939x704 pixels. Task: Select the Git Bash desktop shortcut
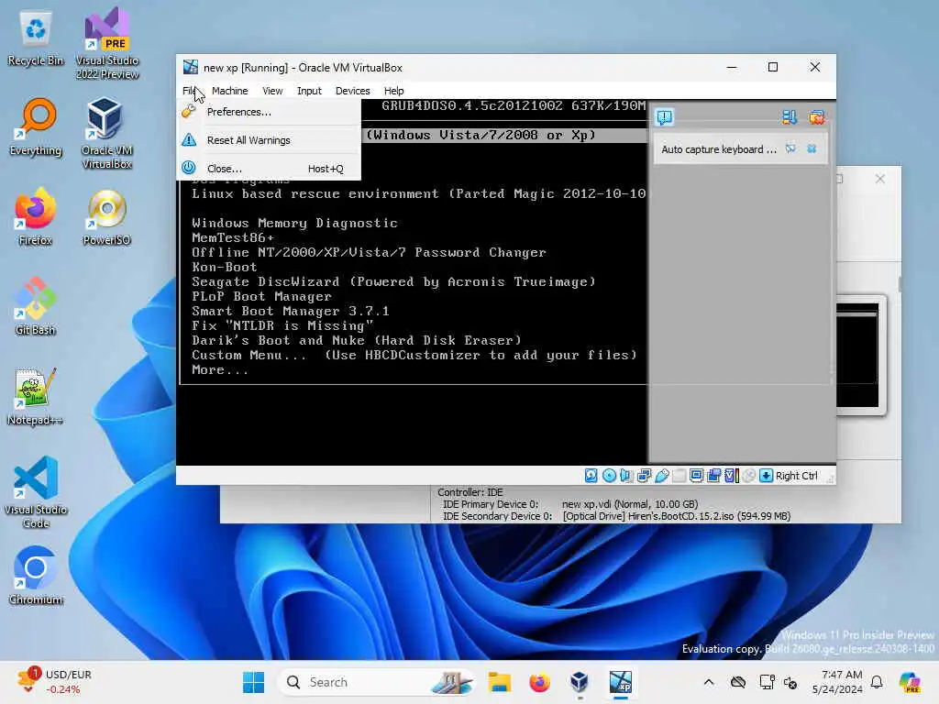(36, 306)
